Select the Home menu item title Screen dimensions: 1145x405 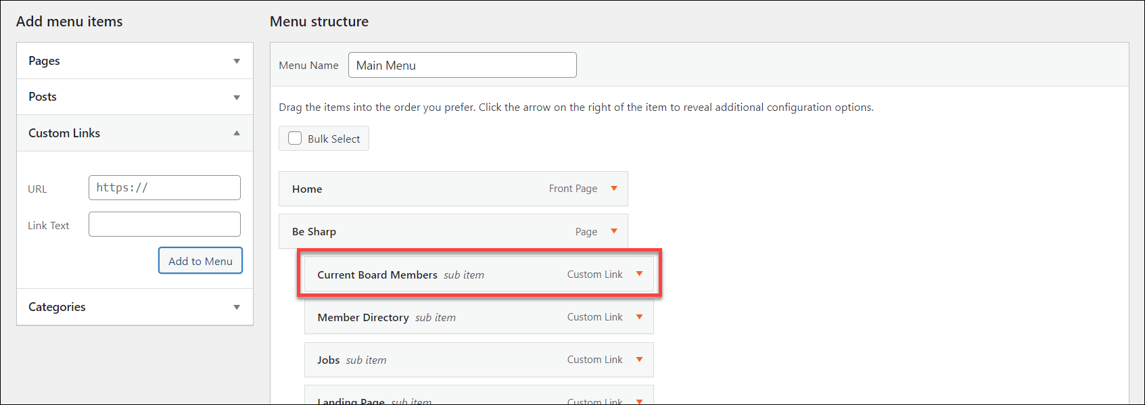tap(307, 189)
